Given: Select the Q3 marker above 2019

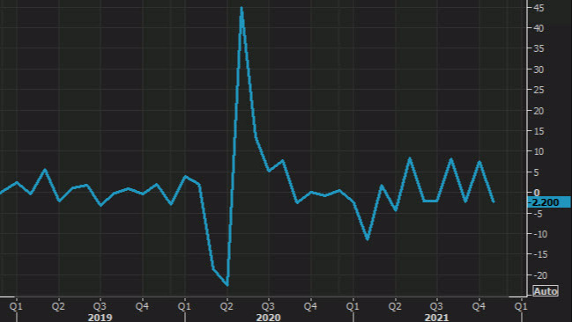Looking at the screenshot, I should coord(100,306).
